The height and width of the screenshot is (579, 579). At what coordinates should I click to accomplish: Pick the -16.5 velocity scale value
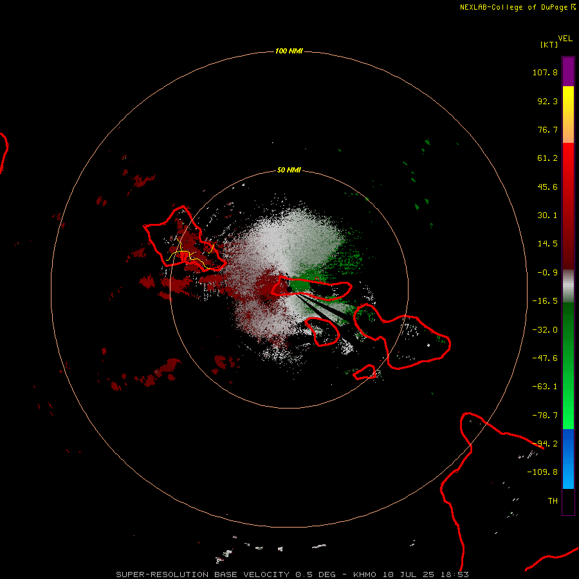pos(545,301)
